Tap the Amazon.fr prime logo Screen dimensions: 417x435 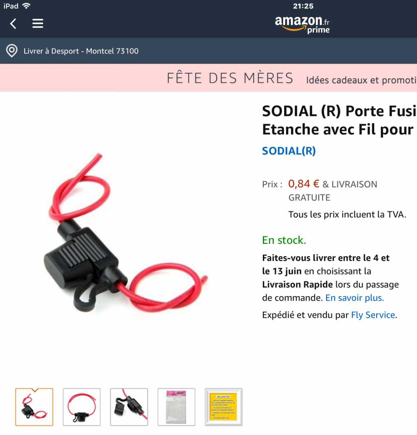click(x=302, y=25)
